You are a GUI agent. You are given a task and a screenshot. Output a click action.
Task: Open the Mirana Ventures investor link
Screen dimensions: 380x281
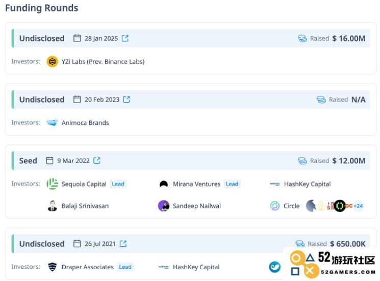[196, 184]
